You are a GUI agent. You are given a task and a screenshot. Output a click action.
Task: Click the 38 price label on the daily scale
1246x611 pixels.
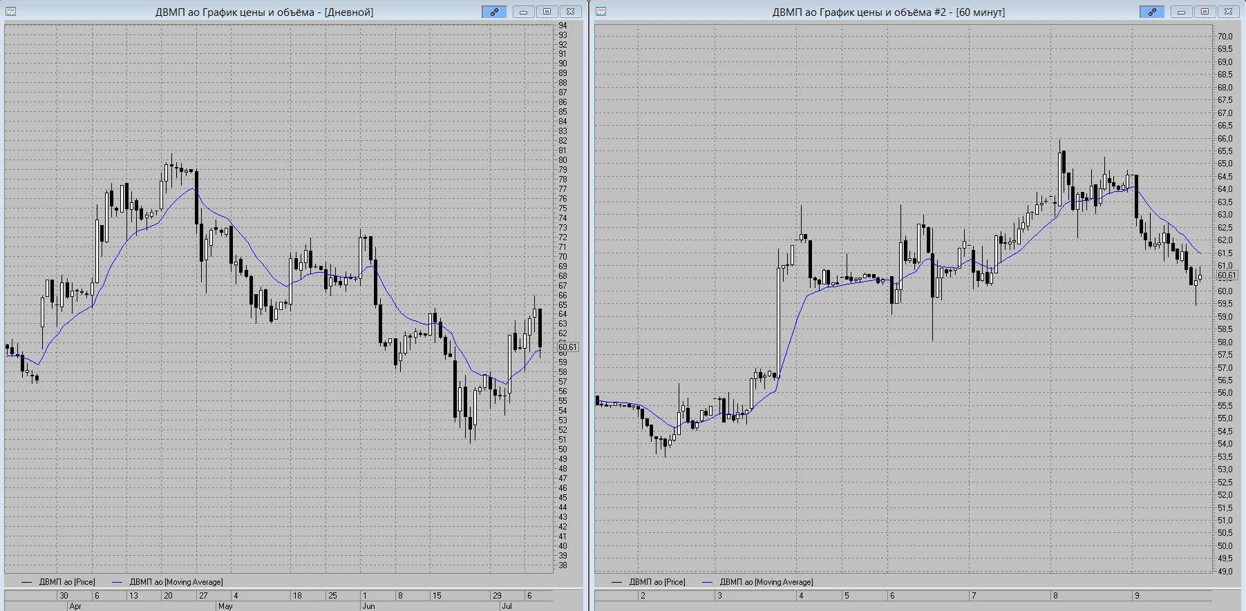point(563,565)
